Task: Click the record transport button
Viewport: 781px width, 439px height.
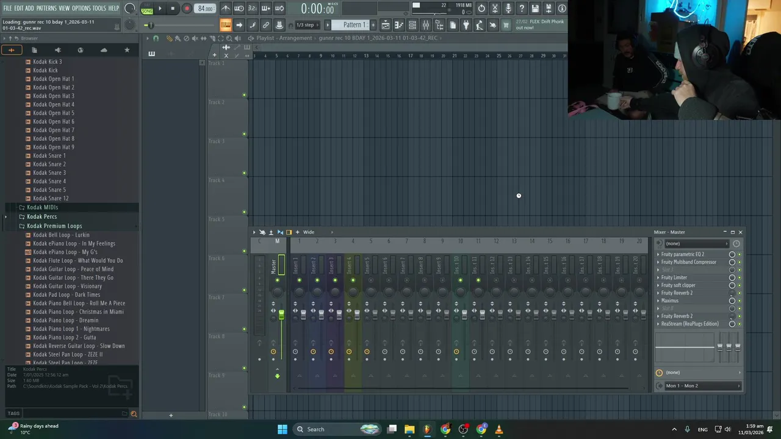Action: click(x=187, y=9)
